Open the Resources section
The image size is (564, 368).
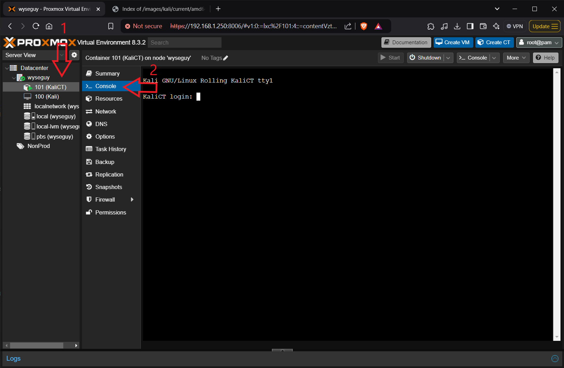tap(111, 99)
